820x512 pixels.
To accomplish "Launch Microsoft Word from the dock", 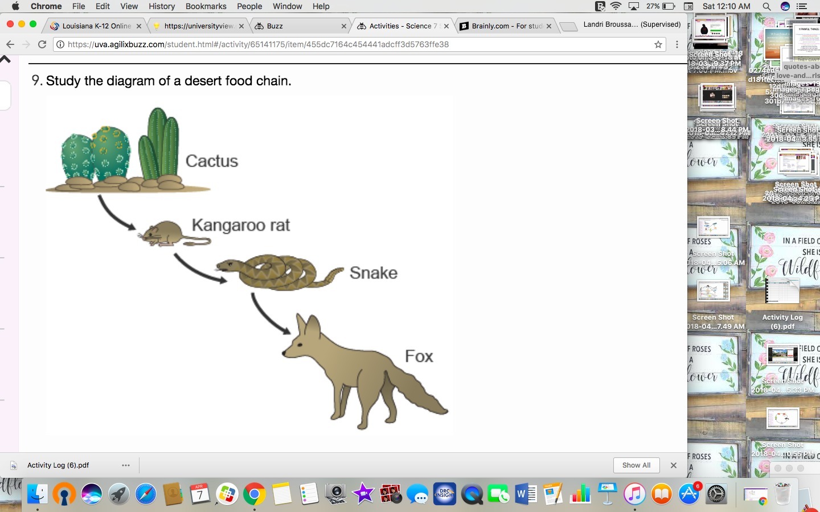I will coord(526,494).
